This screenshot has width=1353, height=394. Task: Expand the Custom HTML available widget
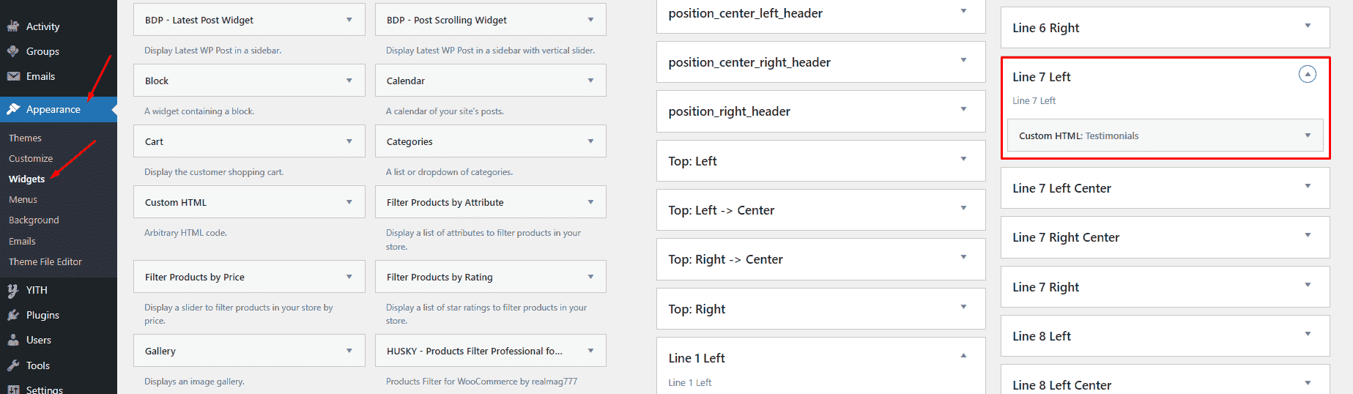click(x=349, y=202)
